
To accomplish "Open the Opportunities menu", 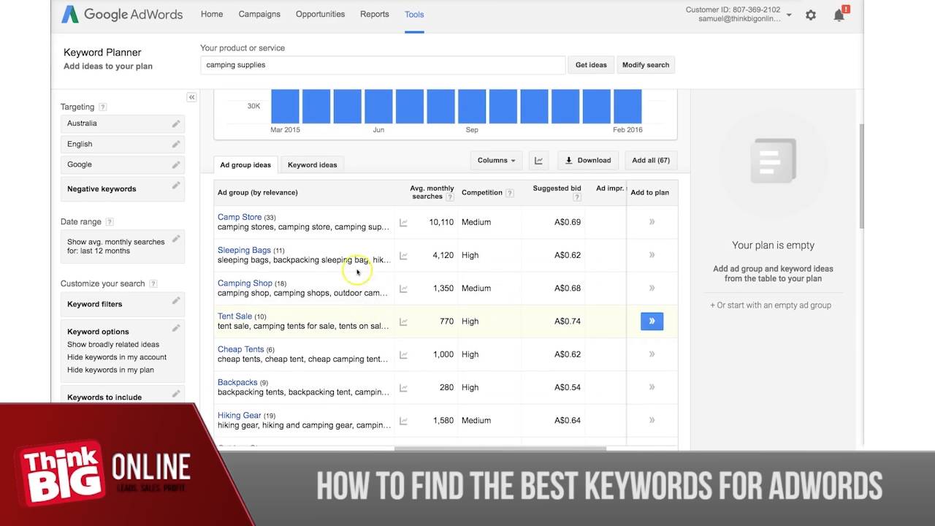I will (320, 14).
